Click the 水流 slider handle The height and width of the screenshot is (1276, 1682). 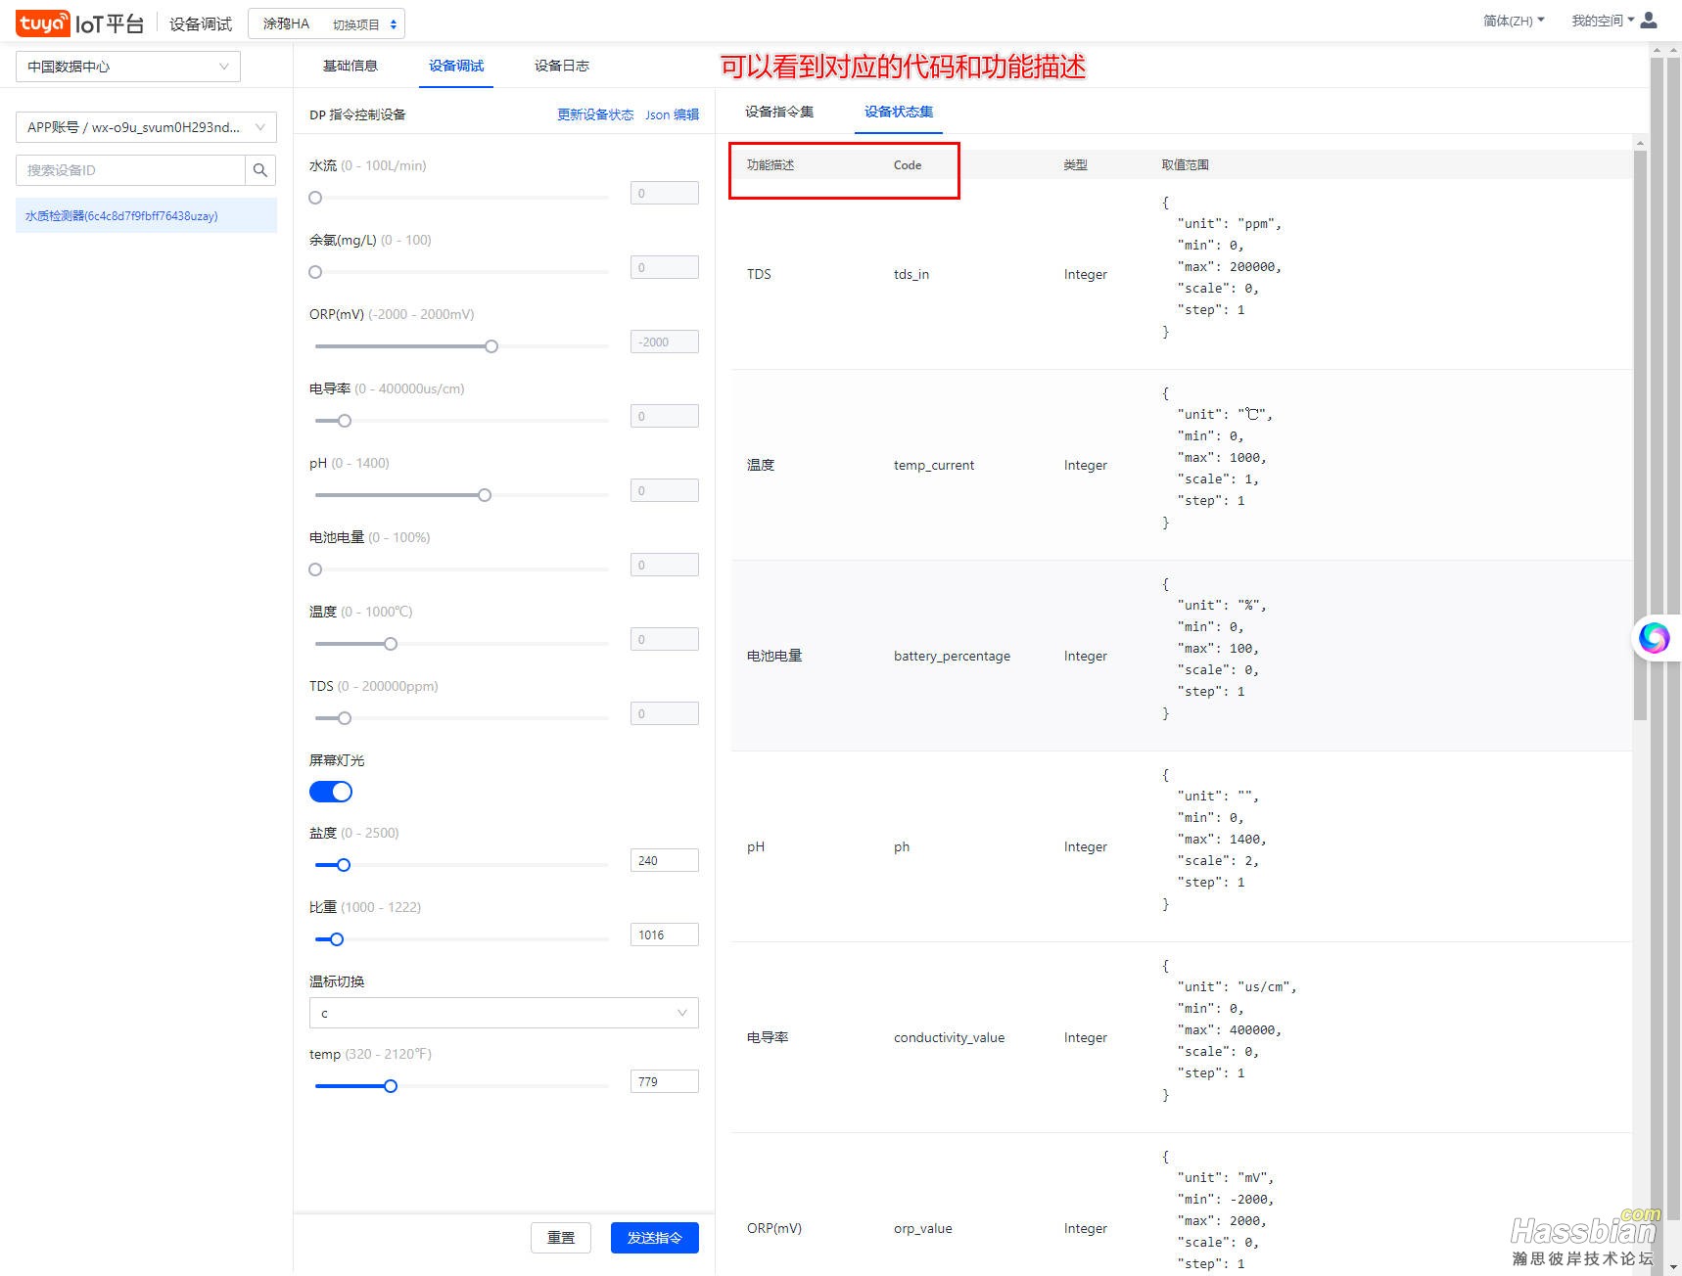tap(315, 198)
